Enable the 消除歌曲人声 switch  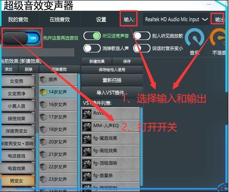pos(92,48)
